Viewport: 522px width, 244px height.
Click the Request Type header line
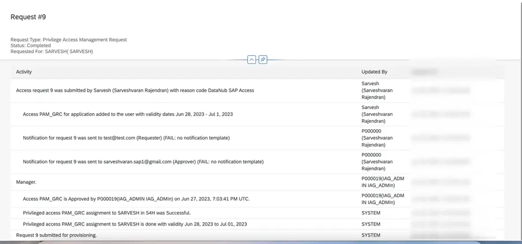pyautogui.click(x=68, y=40)
